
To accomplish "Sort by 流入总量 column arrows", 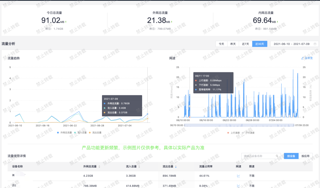I will coord(139,167).
